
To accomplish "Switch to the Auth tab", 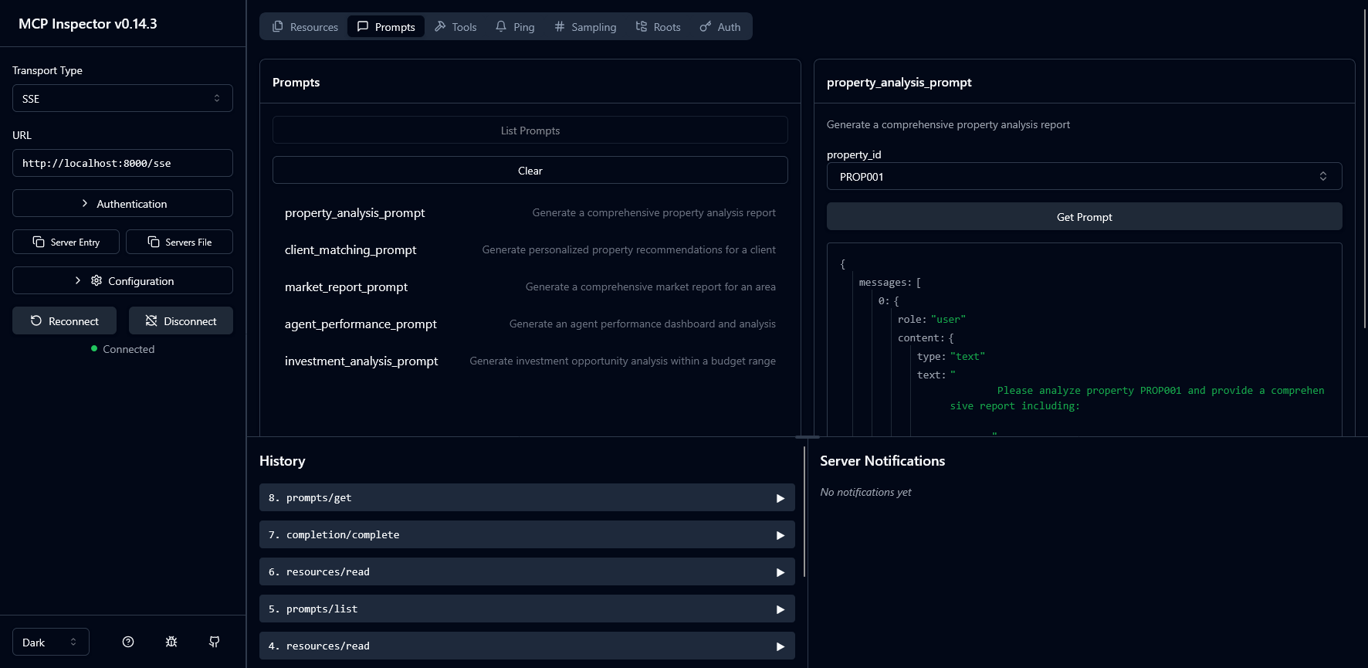I will 720,26.
